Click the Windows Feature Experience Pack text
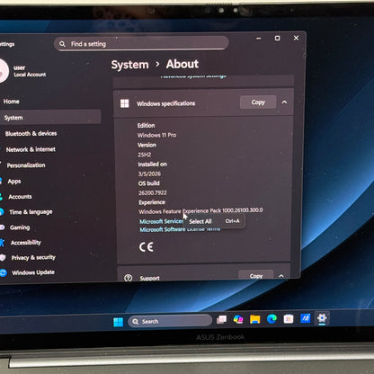 200,211
